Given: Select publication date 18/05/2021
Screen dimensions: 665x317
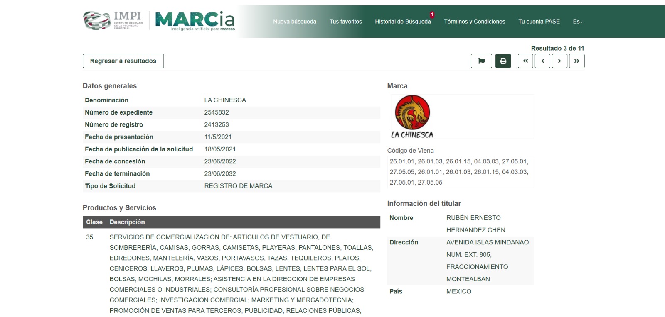Looking at the screenshot, I should (220, 149).
